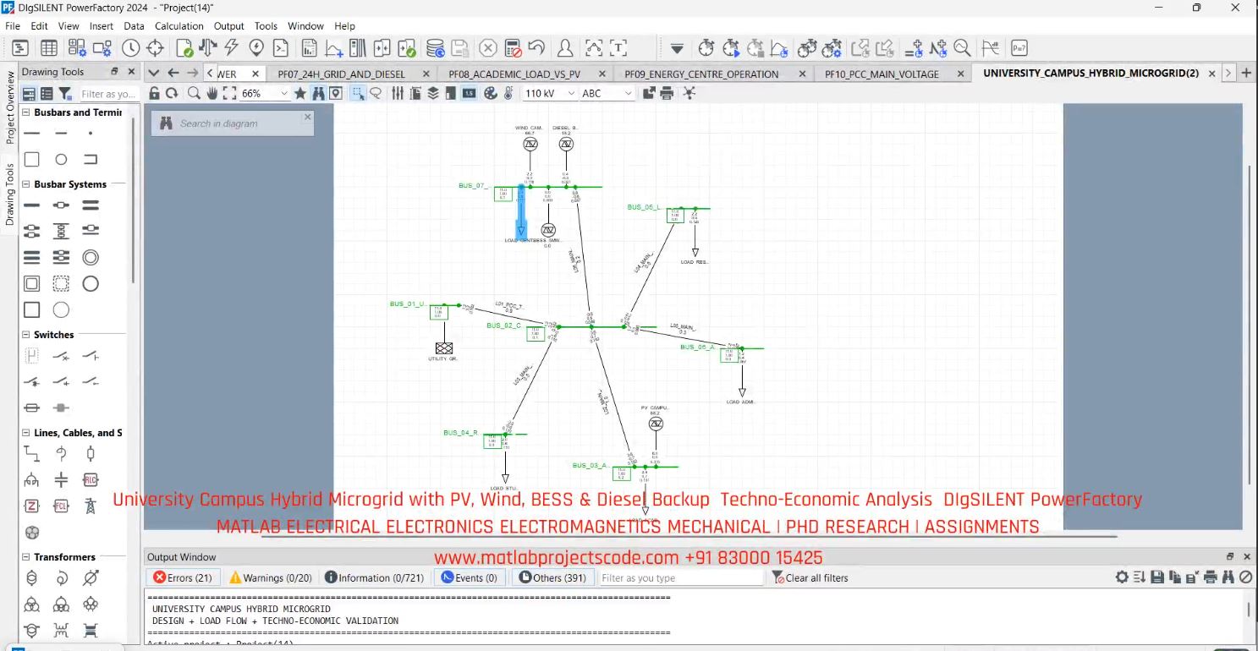Click the magnifier search icon in simulation toolbar
1258x651 pixels.
(962, 48)
